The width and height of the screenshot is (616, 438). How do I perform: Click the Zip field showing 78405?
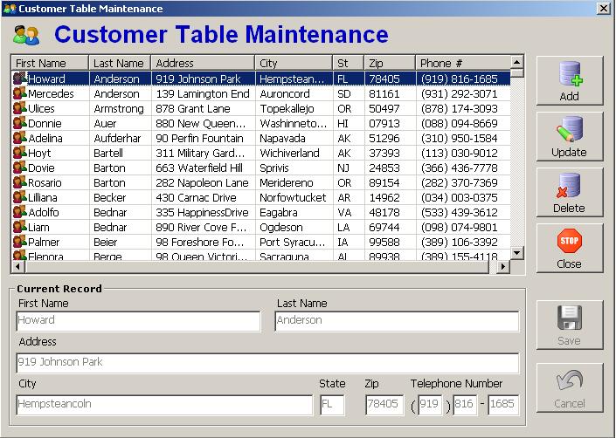(x=384, y=405)
